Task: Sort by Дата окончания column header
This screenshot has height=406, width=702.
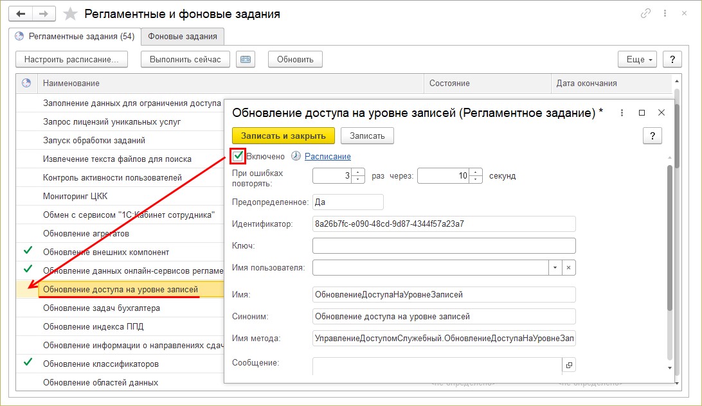Action: pos(611,84)
